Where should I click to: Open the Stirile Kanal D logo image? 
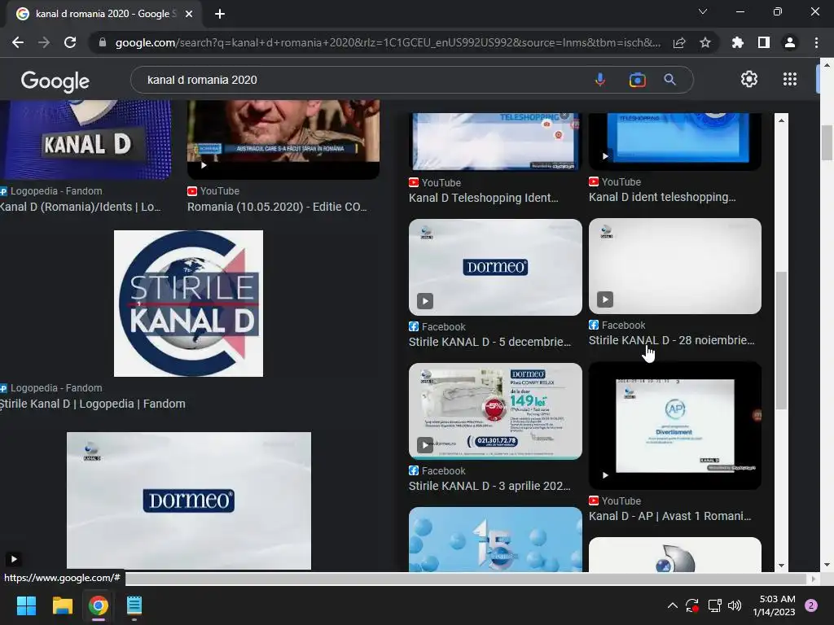[x=188, y=304]
